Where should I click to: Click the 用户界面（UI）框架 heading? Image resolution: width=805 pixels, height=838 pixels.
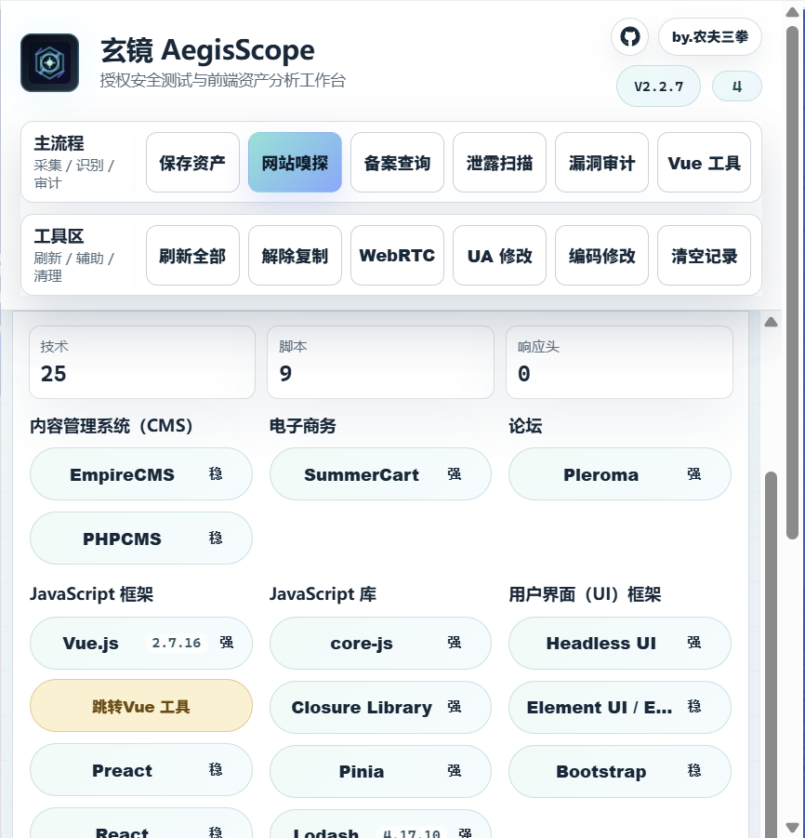585,594
